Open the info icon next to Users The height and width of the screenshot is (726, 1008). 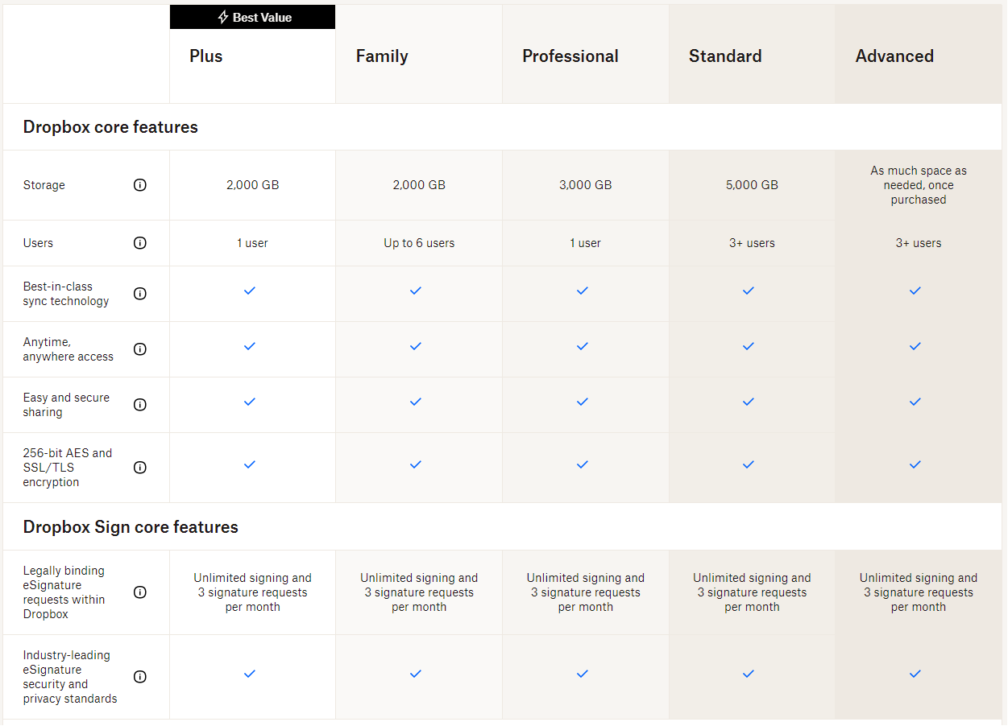click(x=140, y=243)
